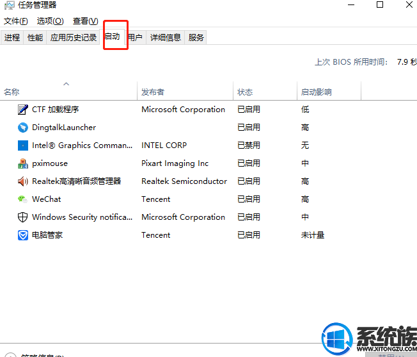The height and width of the screenshot is (357, 417).
Task: Click the Realtek audio manager speaker icon
Action: [x=23, y=181]
